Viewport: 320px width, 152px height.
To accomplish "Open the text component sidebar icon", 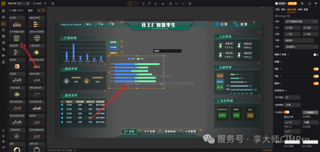I will coord(3,30).
